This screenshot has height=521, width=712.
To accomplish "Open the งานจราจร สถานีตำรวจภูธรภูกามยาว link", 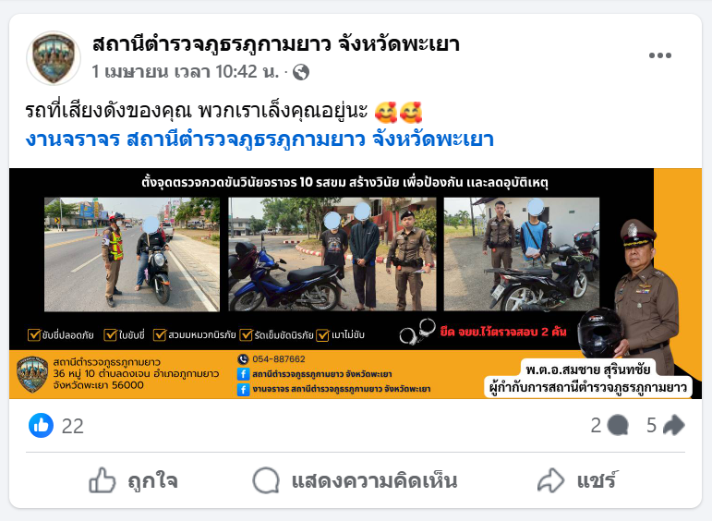I will tap(259, 139).
